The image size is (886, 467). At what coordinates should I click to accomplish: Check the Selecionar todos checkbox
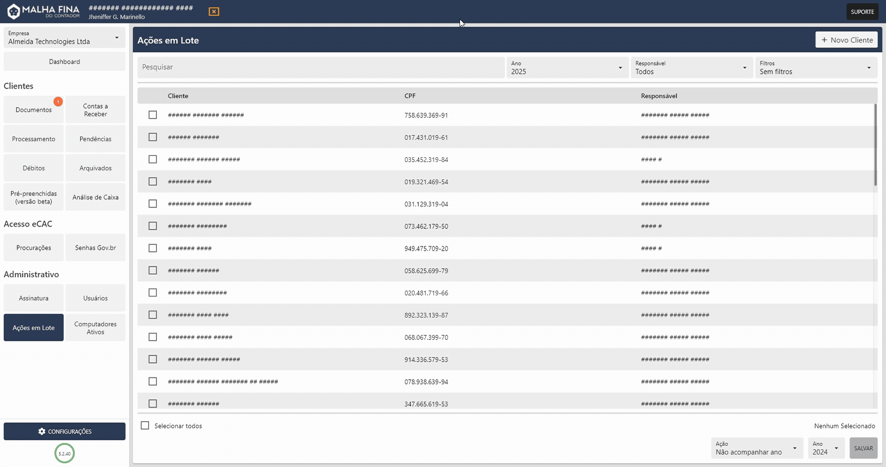pos(145,425)
